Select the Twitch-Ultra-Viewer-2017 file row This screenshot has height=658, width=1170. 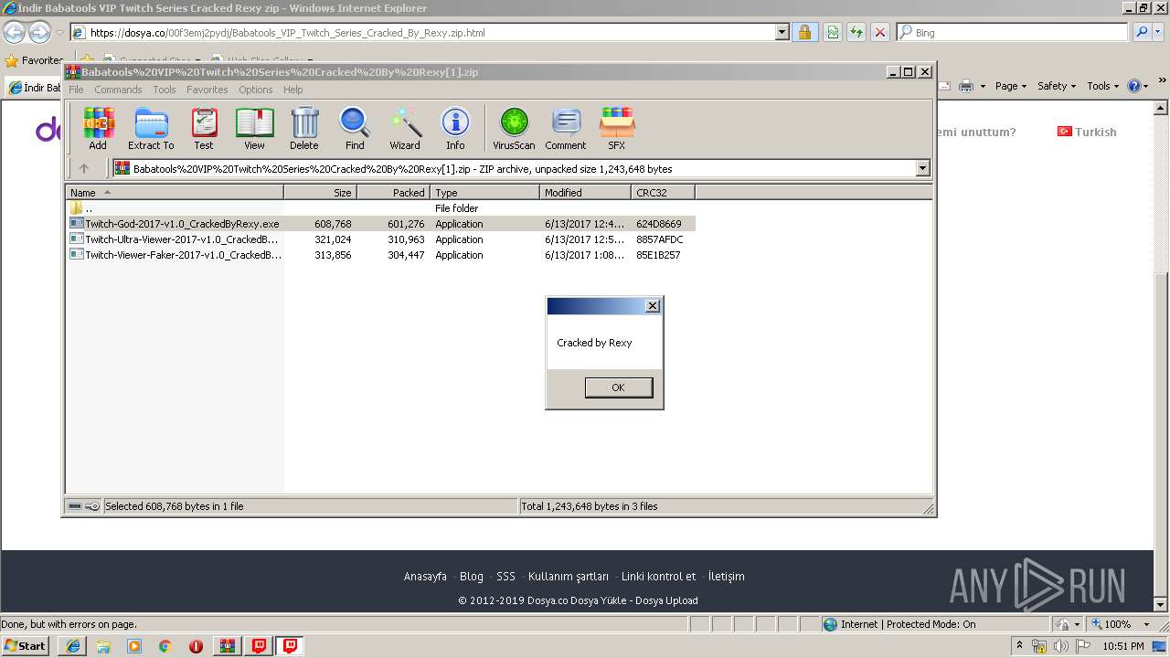point(381,239)
